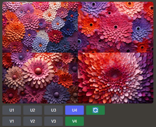Select the V3 variation button
The width and height of the screenshot is (156, 127).
coord(54,121)
